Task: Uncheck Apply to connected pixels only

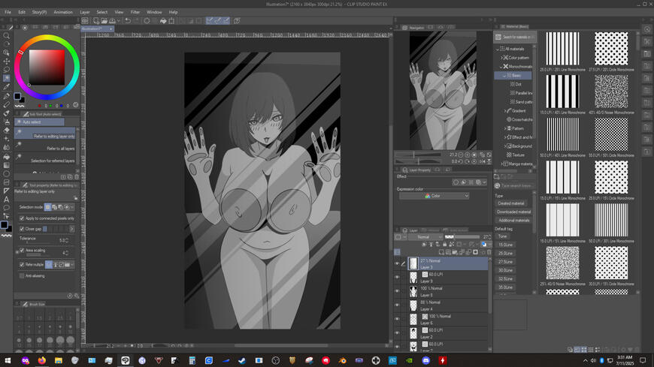Action: pyautogui.click(x=22, y=218)
